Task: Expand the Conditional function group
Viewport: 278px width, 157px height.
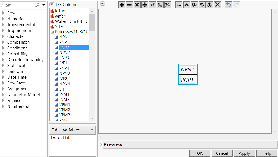Action: click(3, 48)
